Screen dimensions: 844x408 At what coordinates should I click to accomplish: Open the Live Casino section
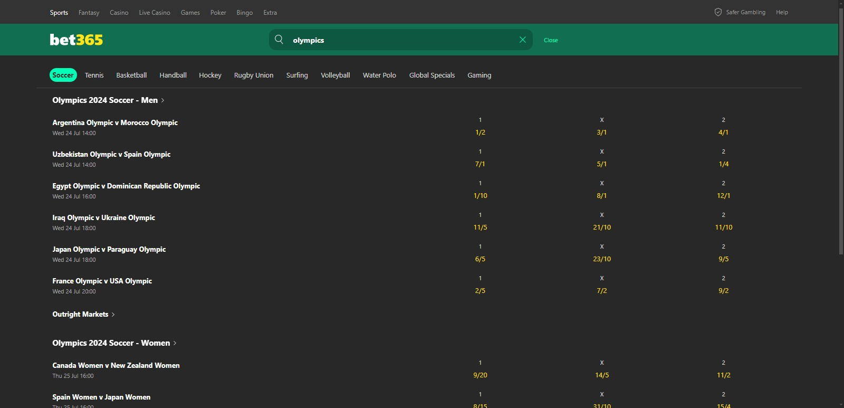[x=155, y=13]
